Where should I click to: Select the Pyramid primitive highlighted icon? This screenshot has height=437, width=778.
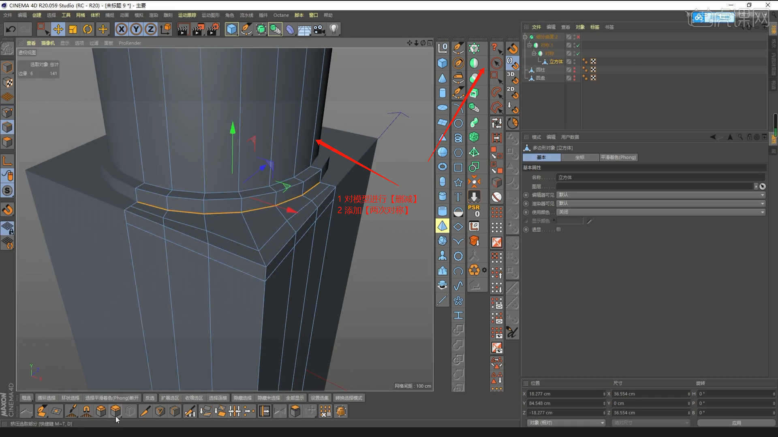[x=442, y=226]
